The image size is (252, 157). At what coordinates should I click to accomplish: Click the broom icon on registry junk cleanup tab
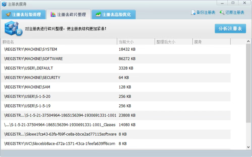[8, 15]
